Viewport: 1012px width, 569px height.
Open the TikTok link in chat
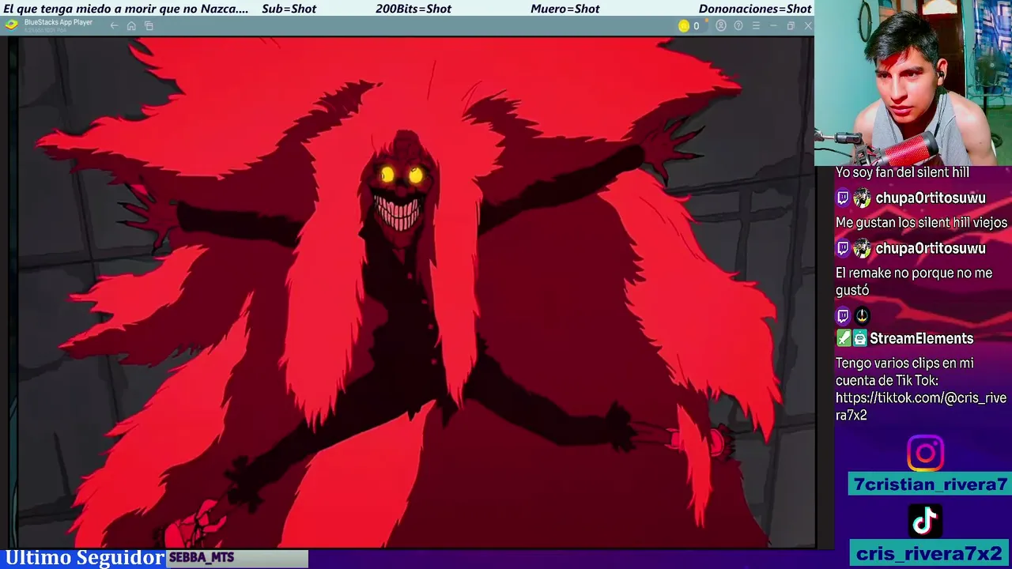(x=921, y=406)
